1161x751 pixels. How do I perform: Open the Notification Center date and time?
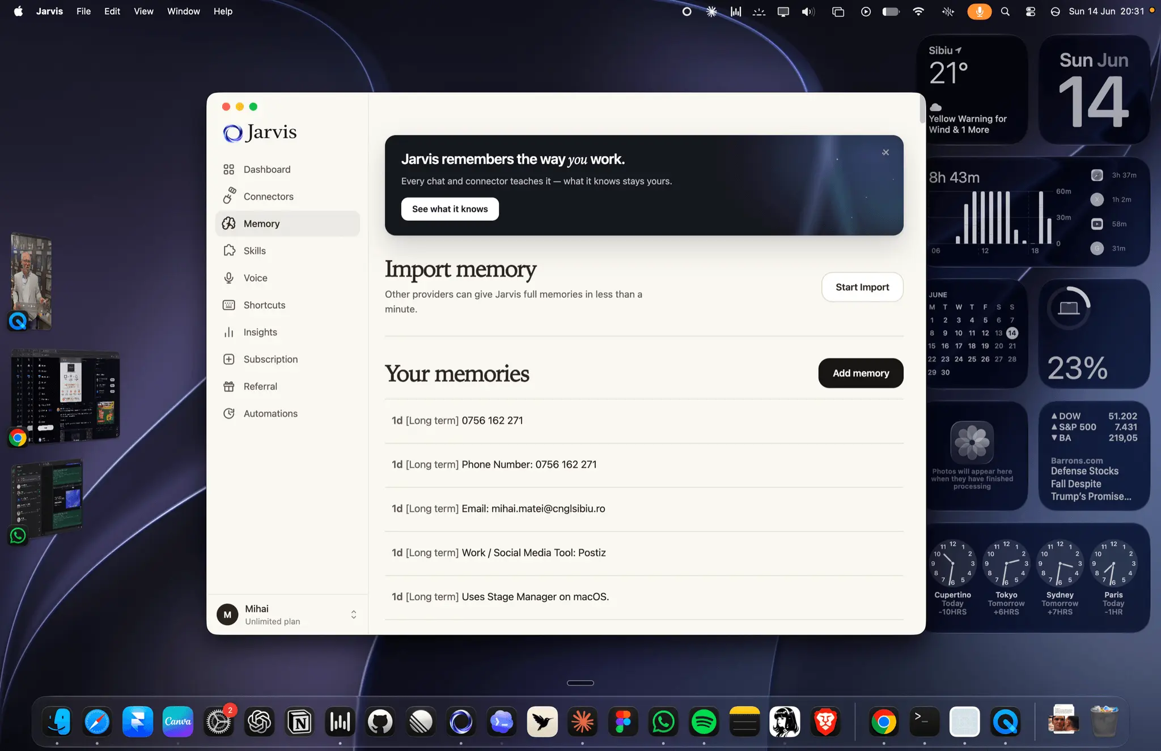1106,11
